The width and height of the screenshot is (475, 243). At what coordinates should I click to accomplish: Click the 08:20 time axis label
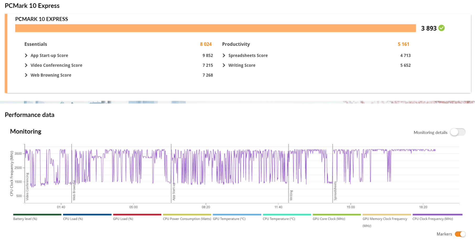tap(206, 207)
